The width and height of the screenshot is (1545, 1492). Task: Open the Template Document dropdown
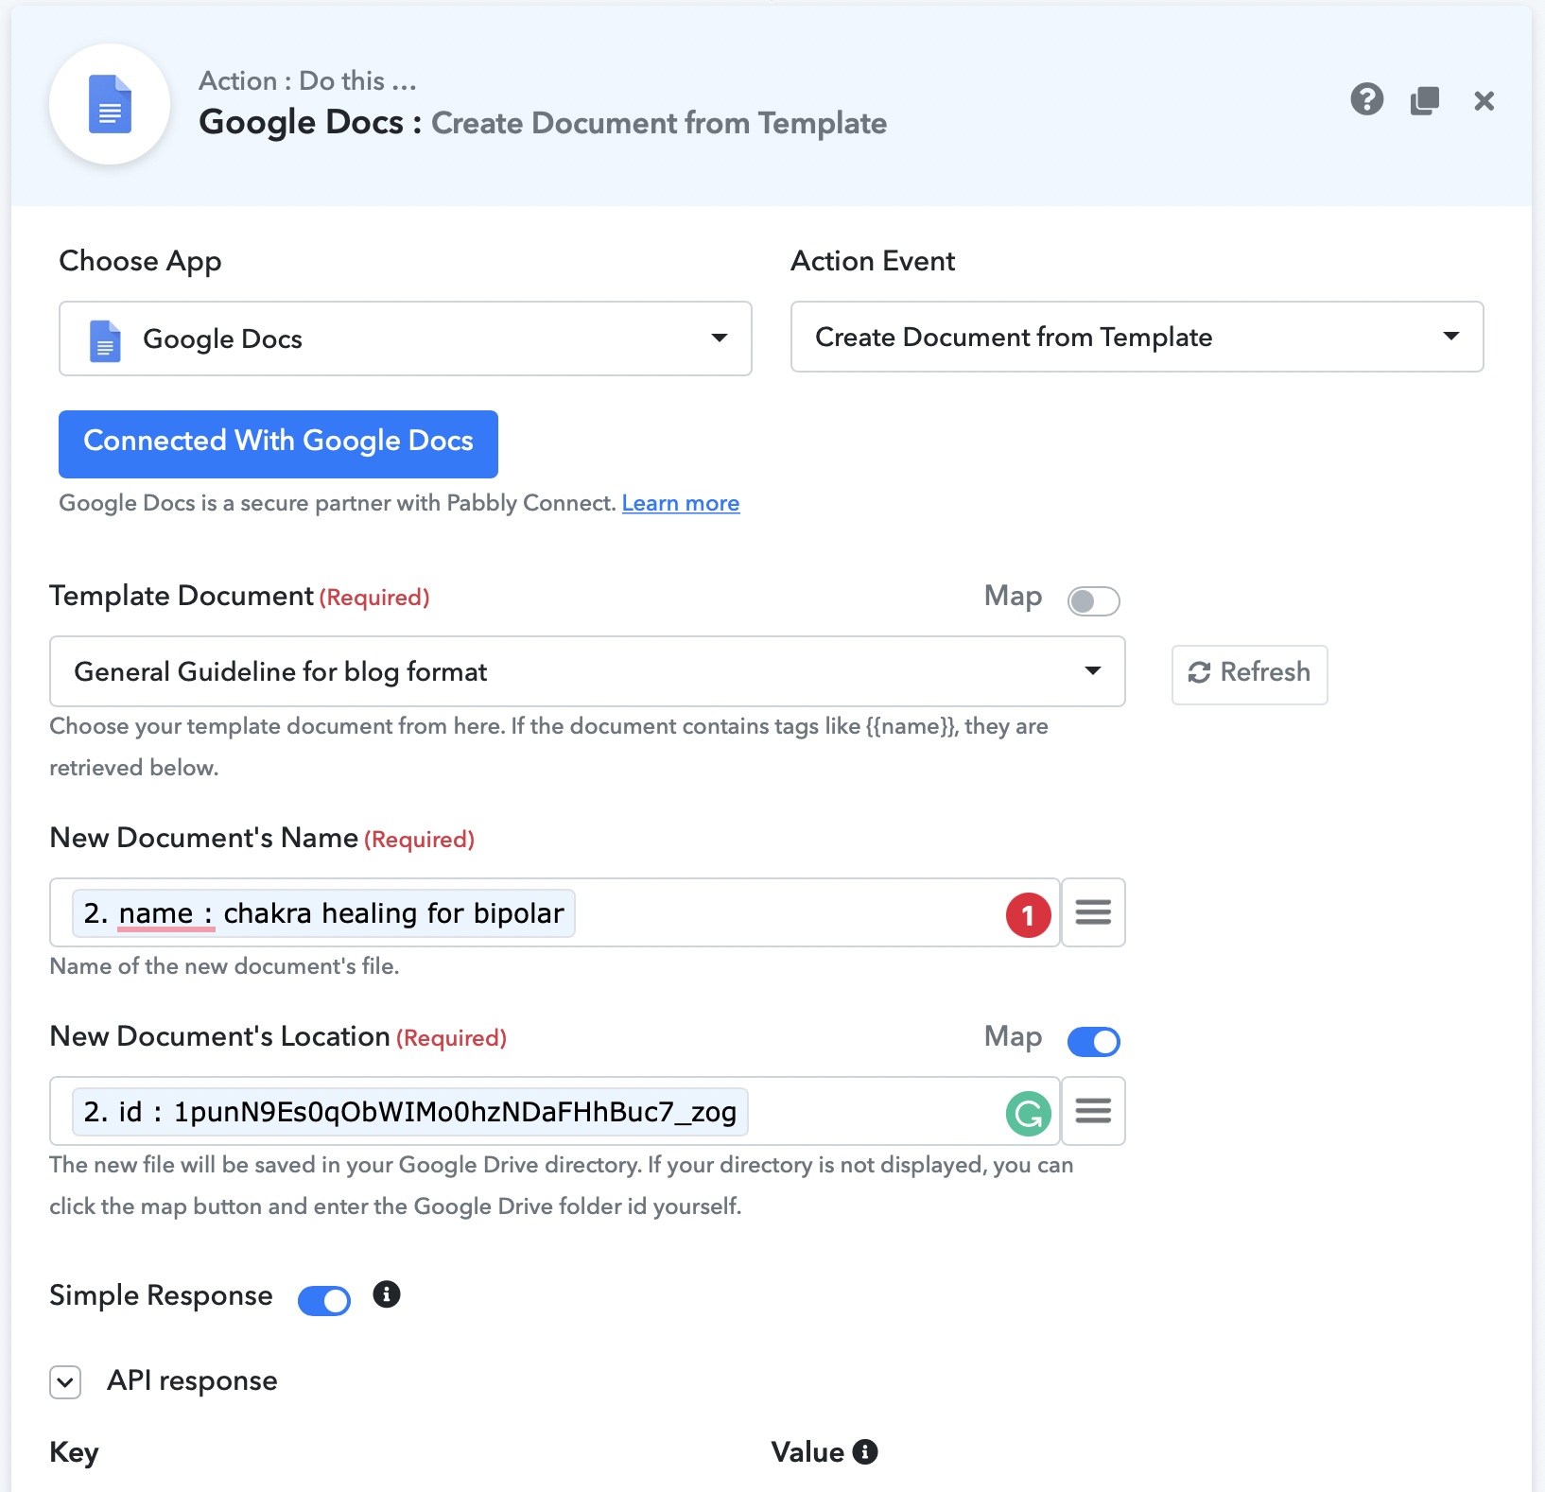(587, 671)
